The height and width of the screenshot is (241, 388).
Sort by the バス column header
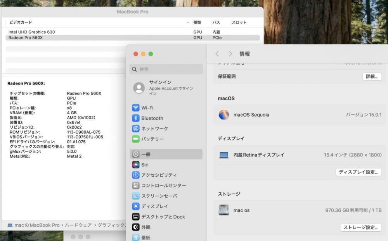coord(216,22)
